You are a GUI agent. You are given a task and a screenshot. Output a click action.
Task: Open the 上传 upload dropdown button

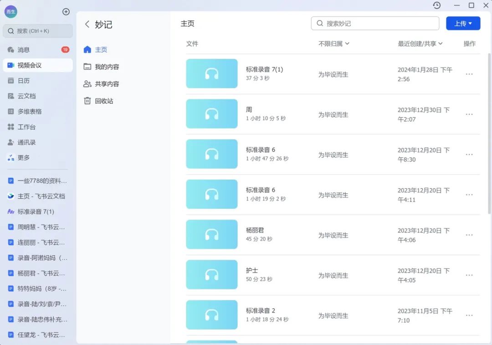point(463,23)
